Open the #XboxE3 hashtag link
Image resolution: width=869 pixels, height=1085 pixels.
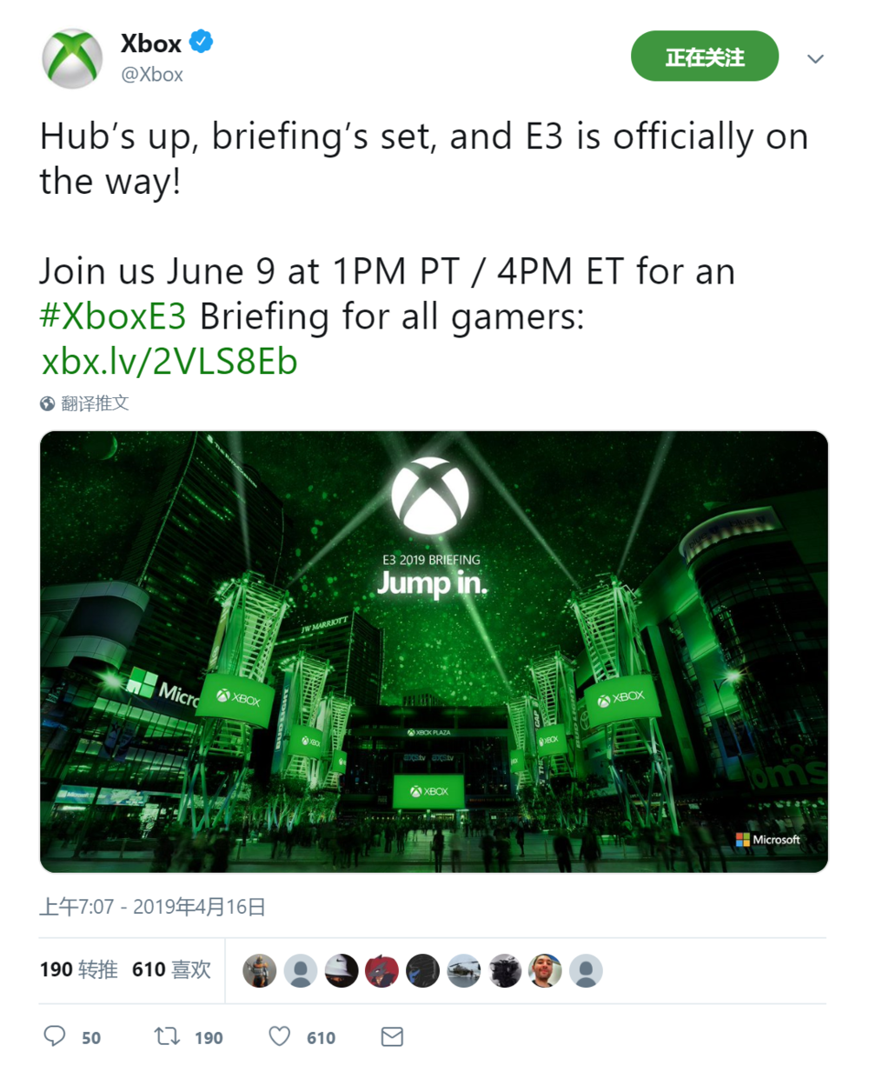point(113,316)
